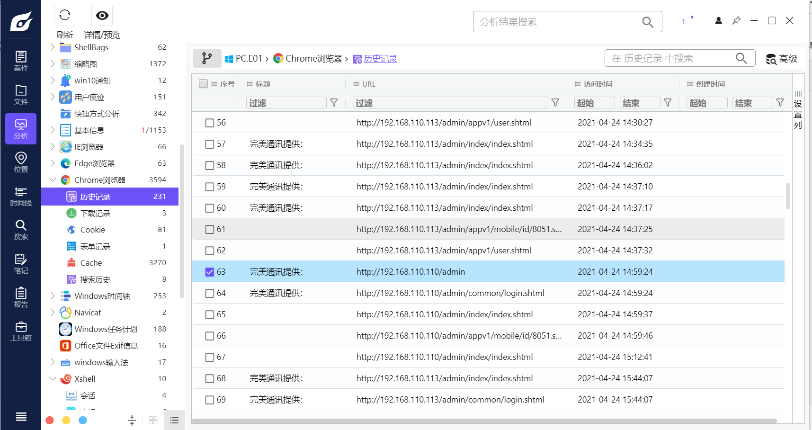Switch to grid view icon at bottom

coord(153,420)
